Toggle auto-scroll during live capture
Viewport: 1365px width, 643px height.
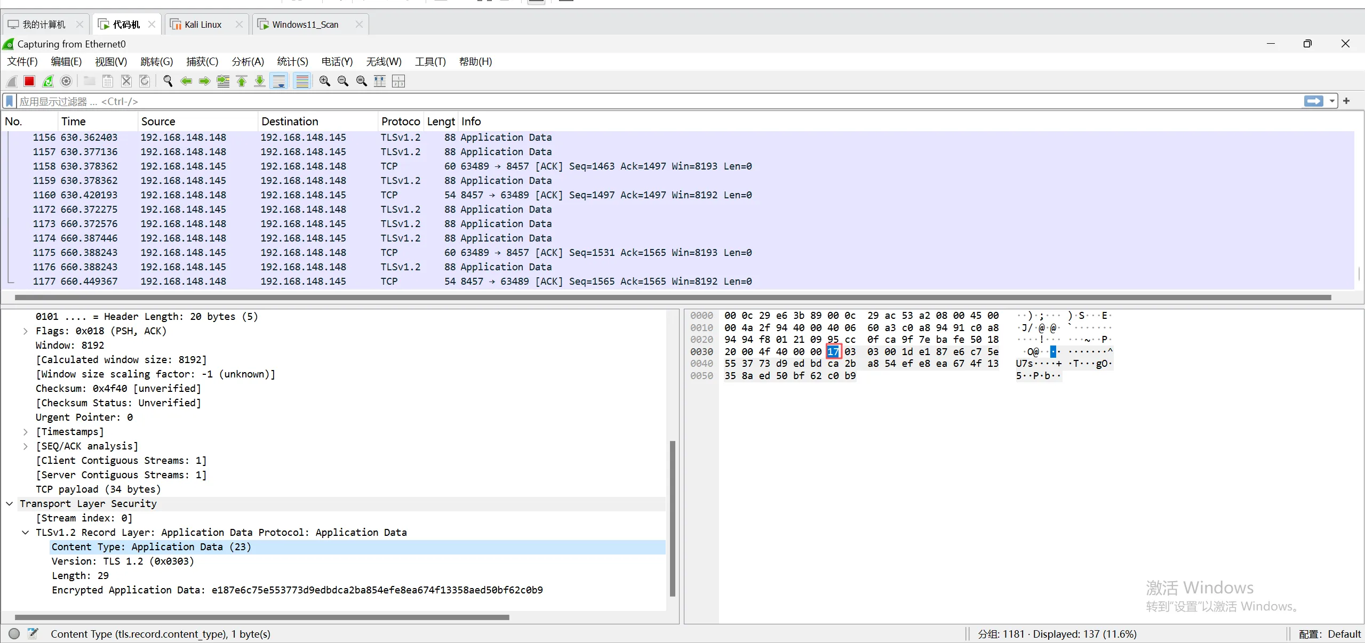point(279,81)
